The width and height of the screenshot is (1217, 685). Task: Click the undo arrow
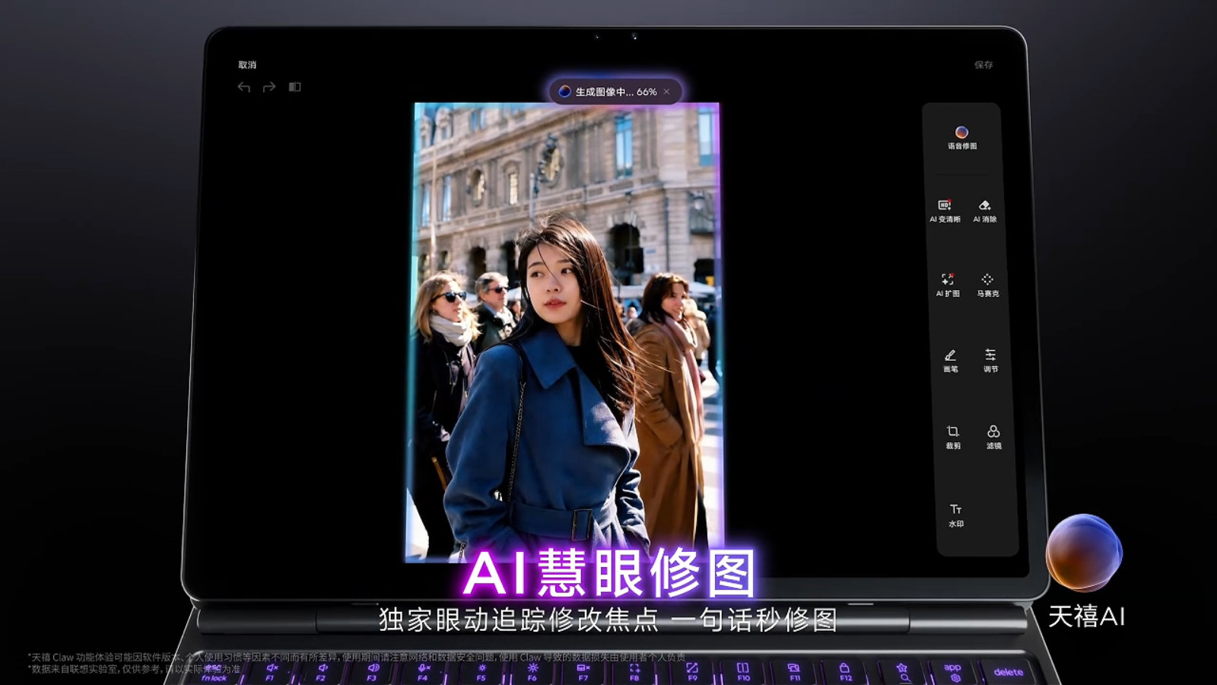click(x=243, y=88)
